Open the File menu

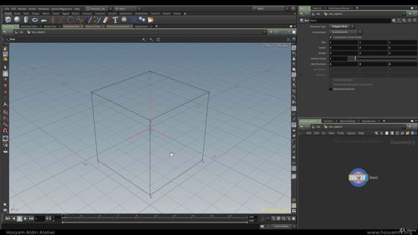(x=7, y=8)
